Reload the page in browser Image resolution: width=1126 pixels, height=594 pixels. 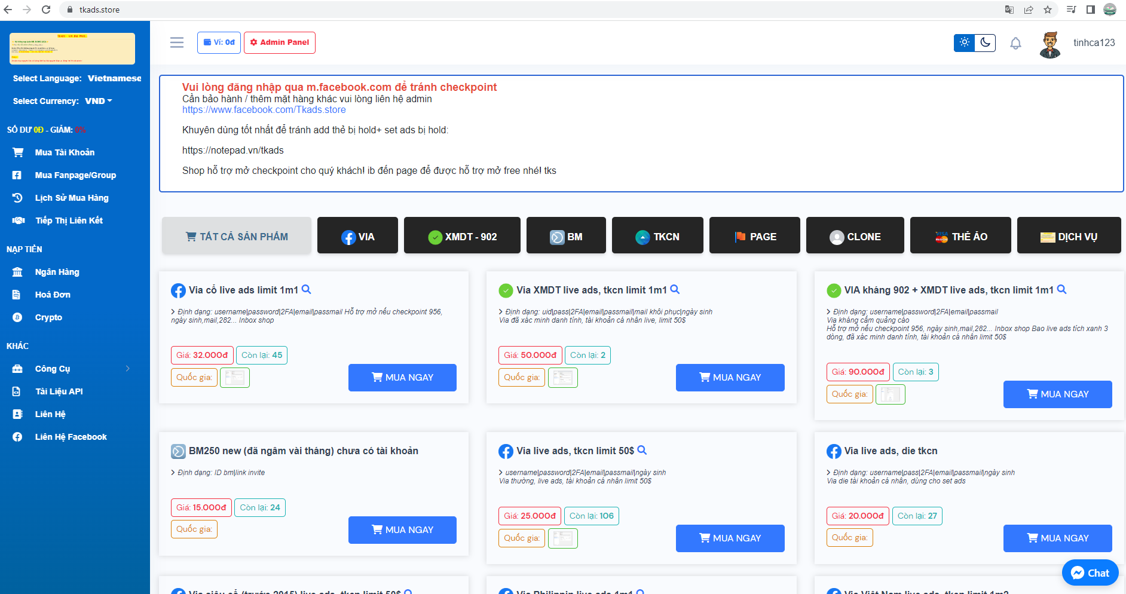click(x=46, y=10)
